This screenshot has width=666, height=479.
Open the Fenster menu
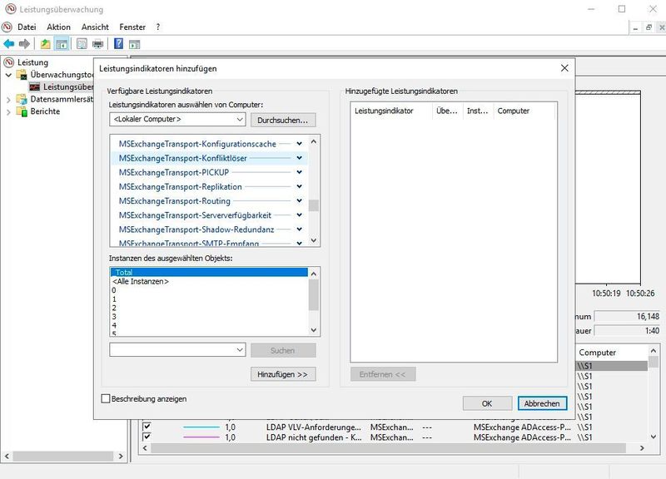132,27
